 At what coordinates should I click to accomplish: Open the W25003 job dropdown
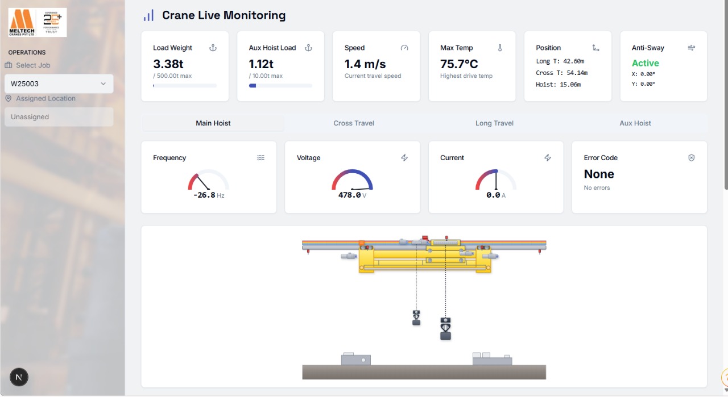tap(59, 83)
